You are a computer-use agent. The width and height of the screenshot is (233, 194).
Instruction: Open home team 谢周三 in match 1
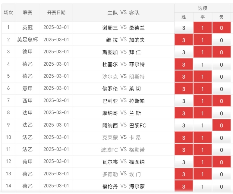click(110, 28)
